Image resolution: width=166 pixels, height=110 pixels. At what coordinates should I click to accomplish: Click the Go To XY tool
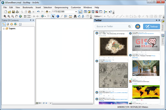pos(83,16)
